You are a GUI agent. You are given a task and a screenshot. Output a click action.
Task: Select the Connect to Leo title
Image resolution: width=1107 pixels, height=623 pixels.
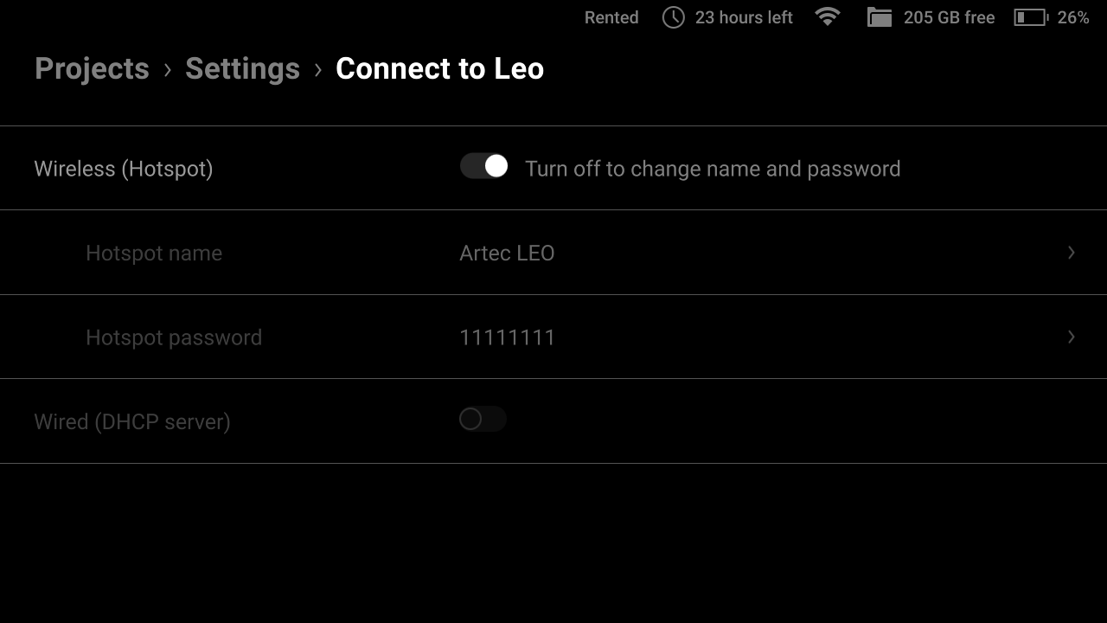439,68
